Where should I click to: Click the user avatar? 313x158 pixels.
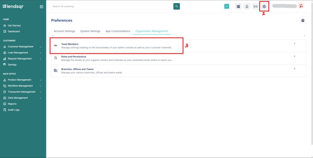click(x=301, y=6)
